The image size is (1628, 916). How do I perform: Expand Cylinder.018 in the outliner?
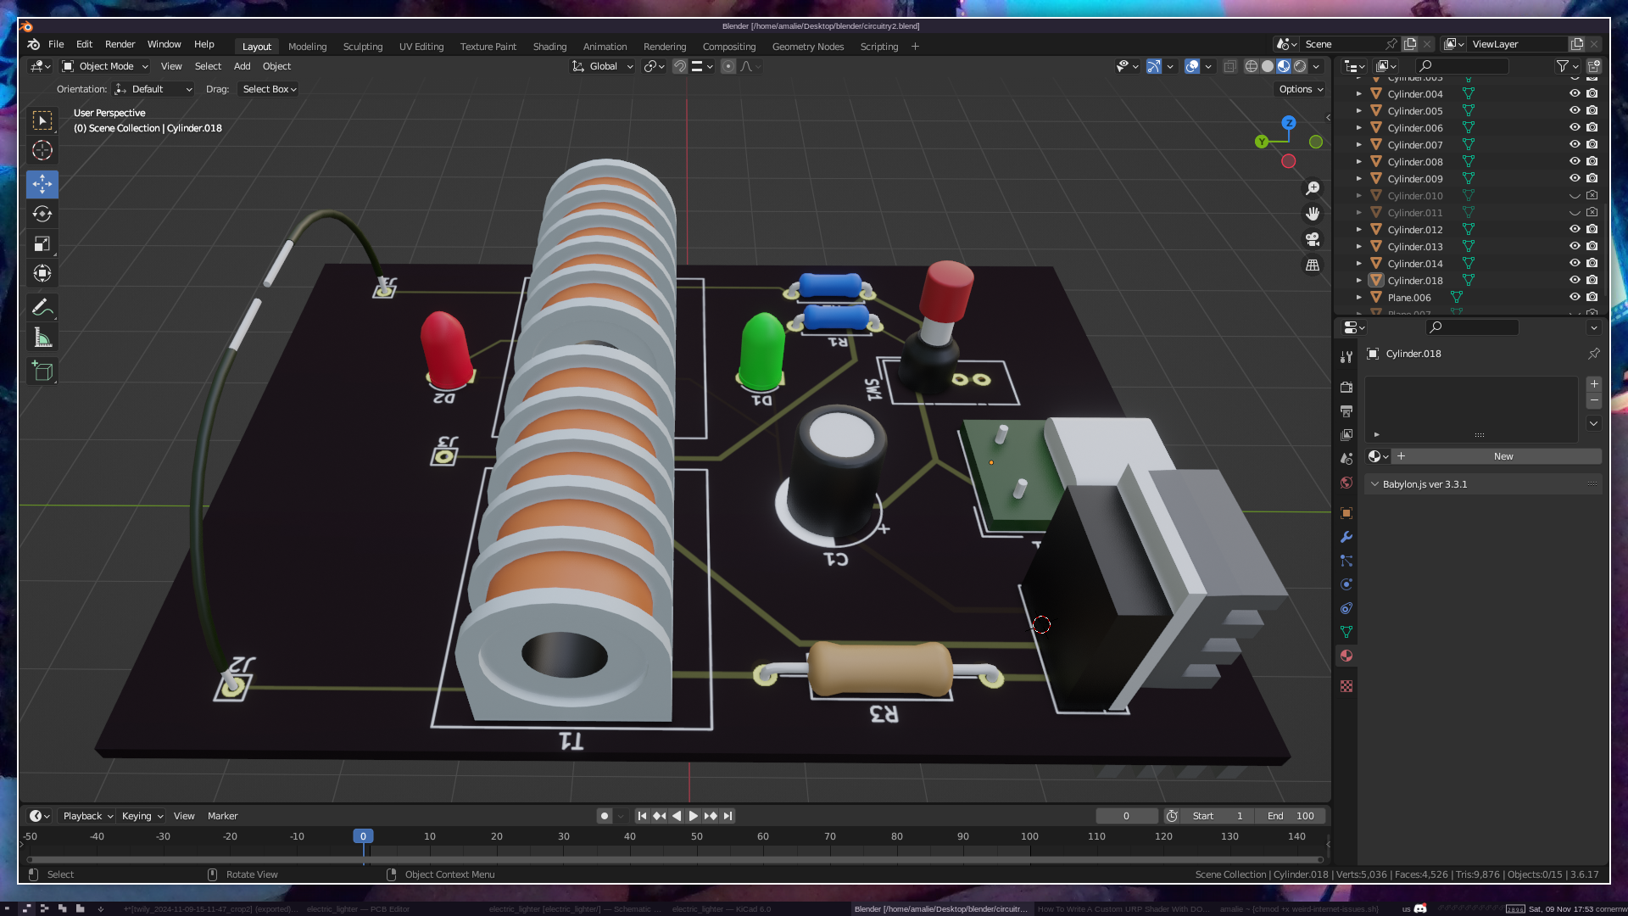(1359, 281)
